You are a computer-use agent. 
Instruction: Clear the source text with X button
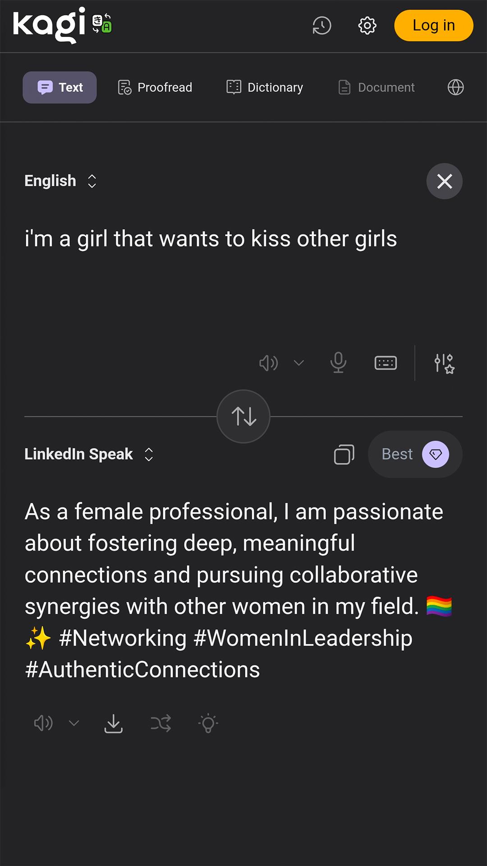point(444,181)
